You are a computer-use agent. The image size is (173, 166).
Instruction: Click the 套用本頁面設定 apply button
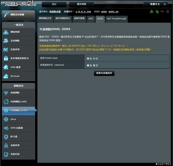(104, 73)
